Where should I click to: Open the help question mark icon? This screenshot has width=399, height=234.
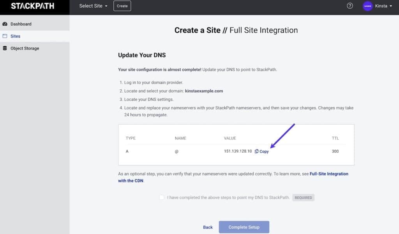[x=350, y=6]
